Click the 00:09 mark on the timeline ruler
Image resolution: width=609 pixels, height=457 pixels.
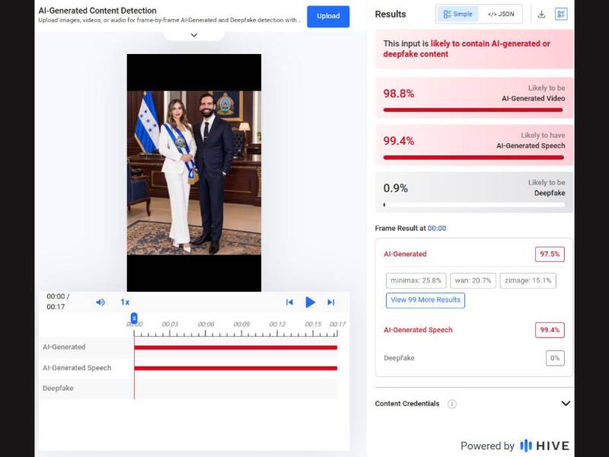tap(241, 324)
